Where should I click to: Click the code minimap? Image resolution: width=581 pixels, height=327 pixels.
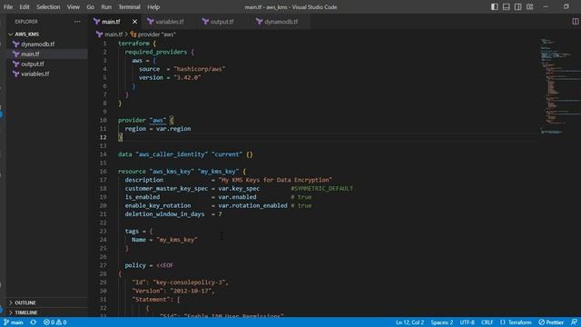tap(559, 85)
